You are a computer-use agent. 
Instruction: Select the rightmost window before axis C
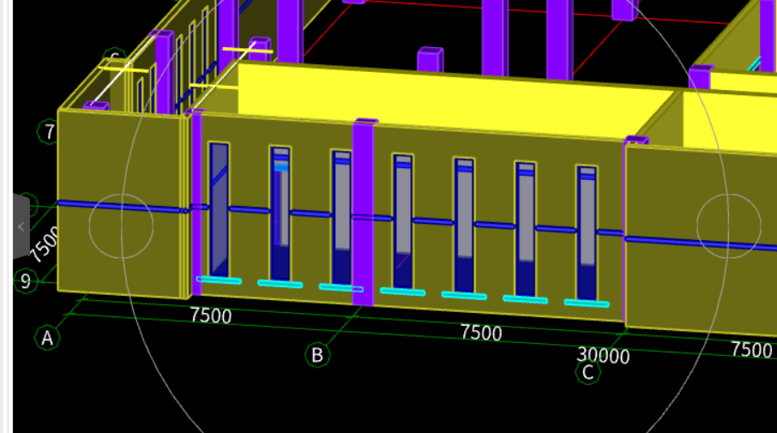(x=587, y=233)
